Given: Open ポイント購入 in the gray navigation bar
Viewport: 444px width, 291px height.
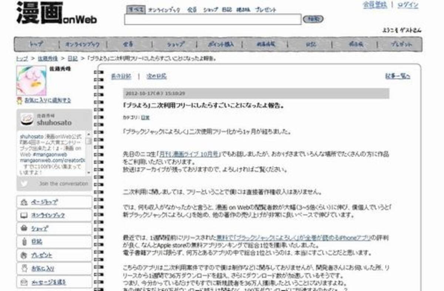Looking at the screenshot, I should (x=221, y=44).
